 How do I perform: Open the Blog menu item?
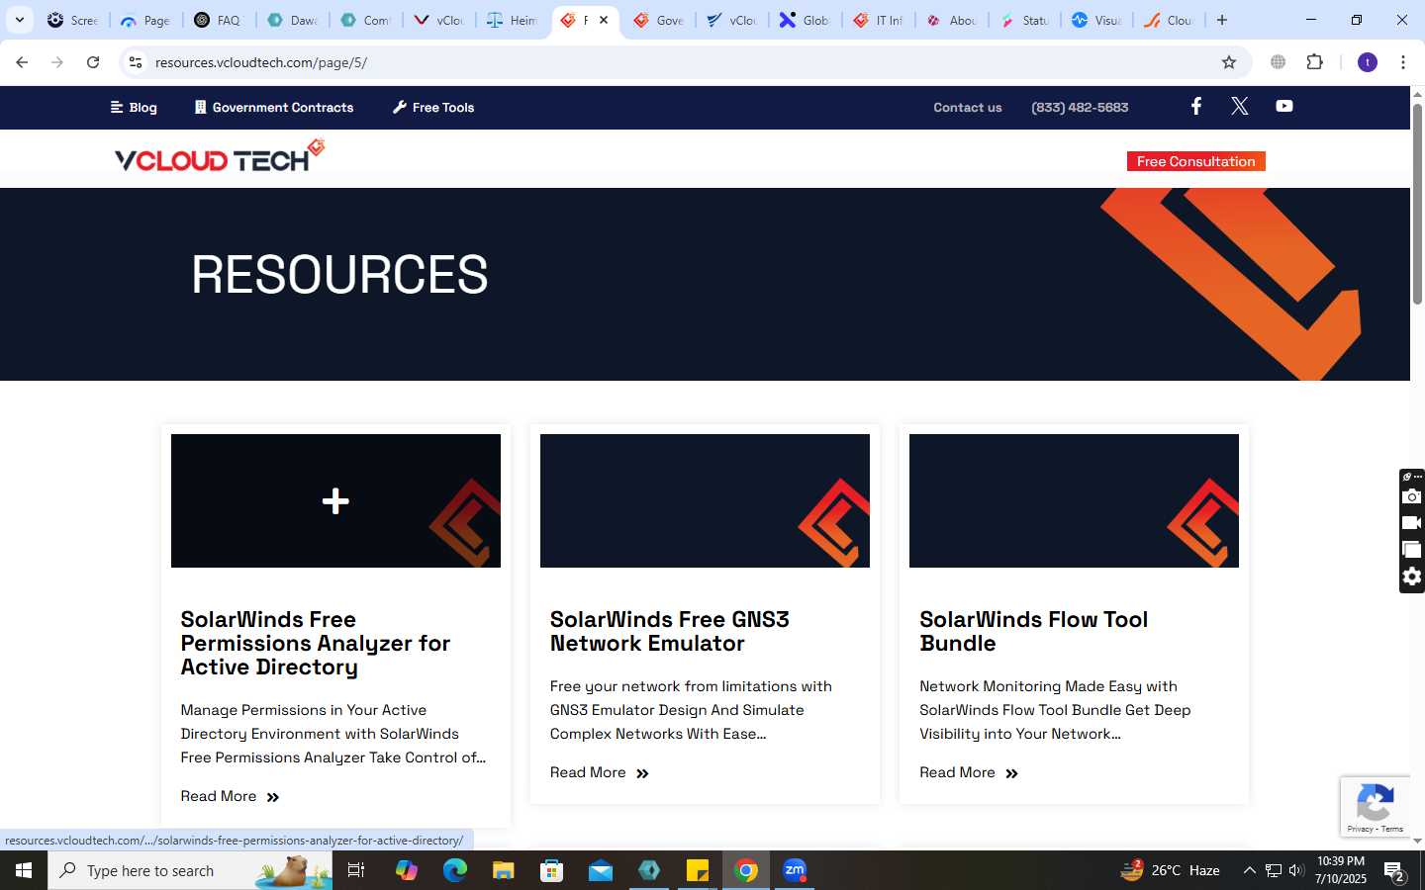click(x=134, y=107)
